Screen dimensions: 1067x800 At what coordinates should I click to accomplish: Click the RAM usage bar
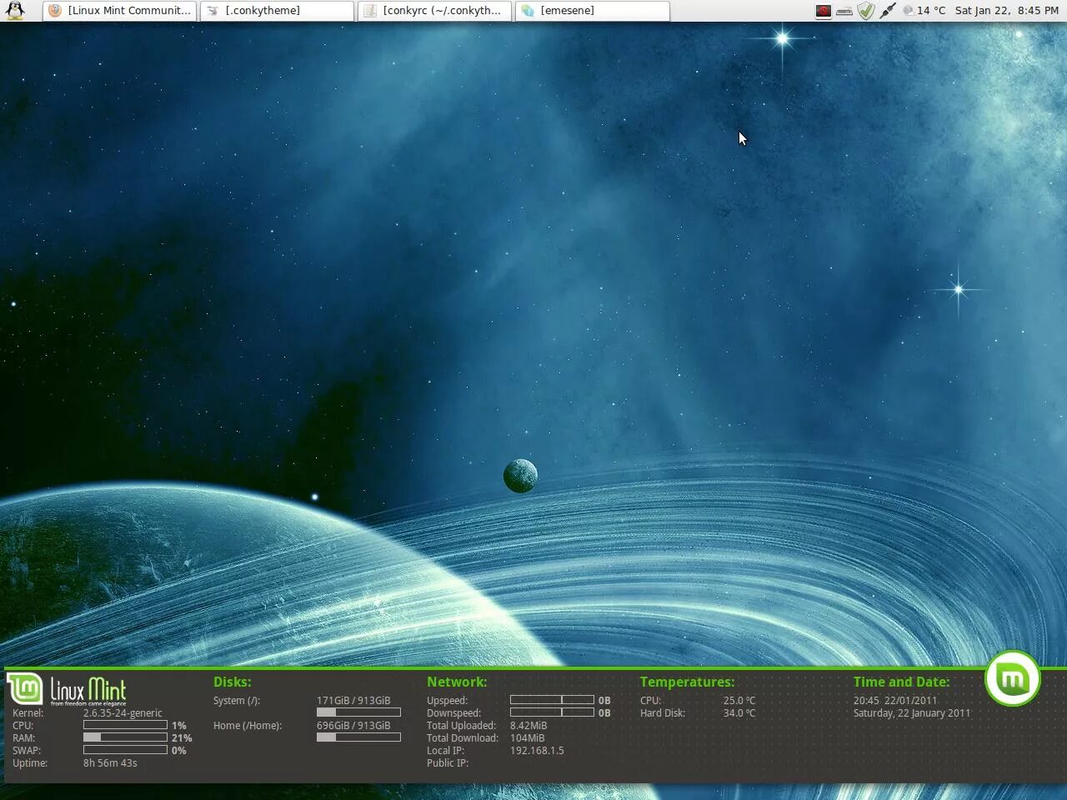[x=125, y=737]
